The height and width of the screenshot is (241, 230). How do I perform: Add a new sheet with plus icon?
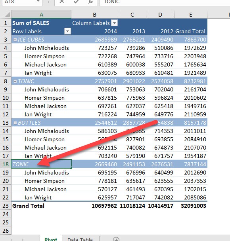coord(116,239)
